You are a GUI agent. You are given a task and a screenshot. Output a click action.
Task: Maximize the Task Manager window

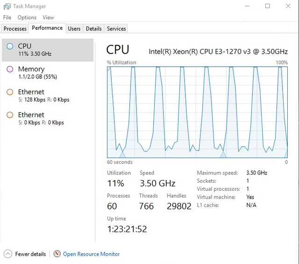[268, 6]
